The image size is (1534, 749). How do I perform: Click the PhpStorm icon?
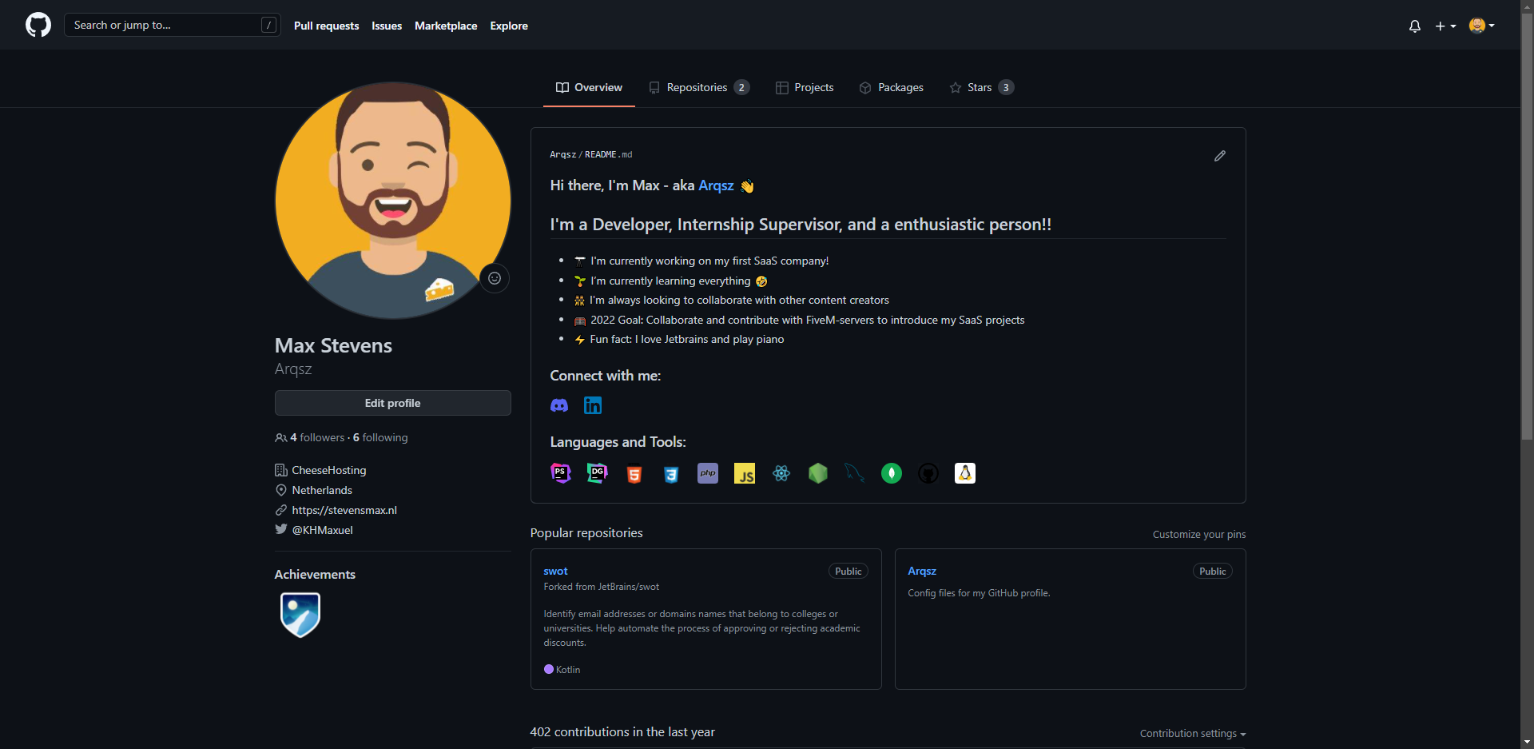point(561,473)
